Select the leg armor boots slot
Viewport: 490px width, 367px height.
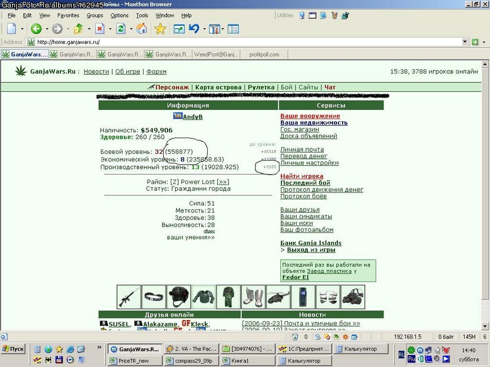click(253, 297)
